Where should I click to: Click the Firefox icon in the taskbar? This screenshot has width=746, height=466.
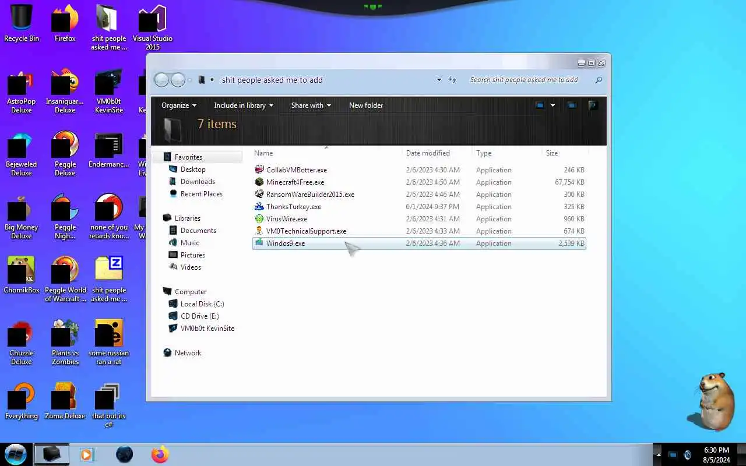click(160, 454)
